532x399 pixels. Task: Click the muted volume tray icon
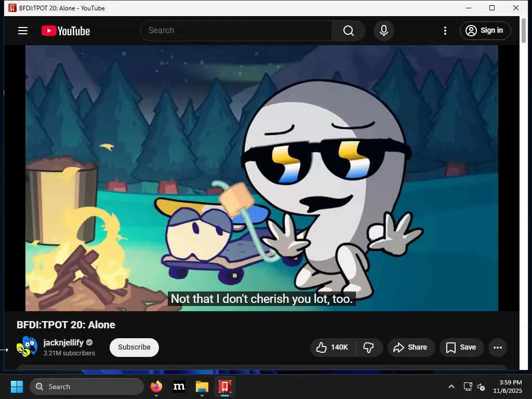(x=481, y=387)
